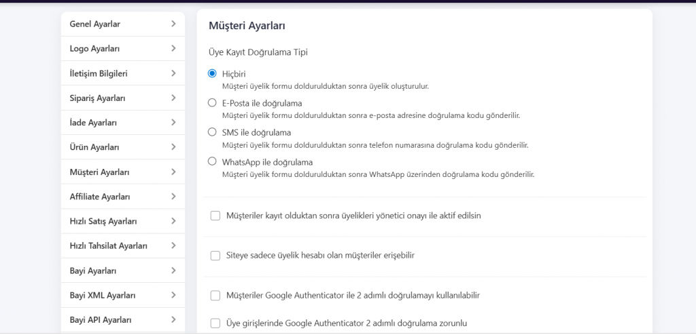Screen dimensions: 696x335
Task: Click the Bayi XML Ayarları chevron
Action: point(173,295)
